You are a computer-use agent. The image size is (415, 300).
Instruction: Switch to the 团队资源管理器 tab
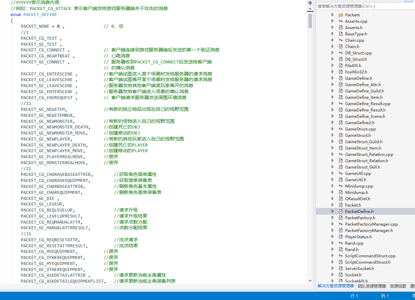(372, 286)
